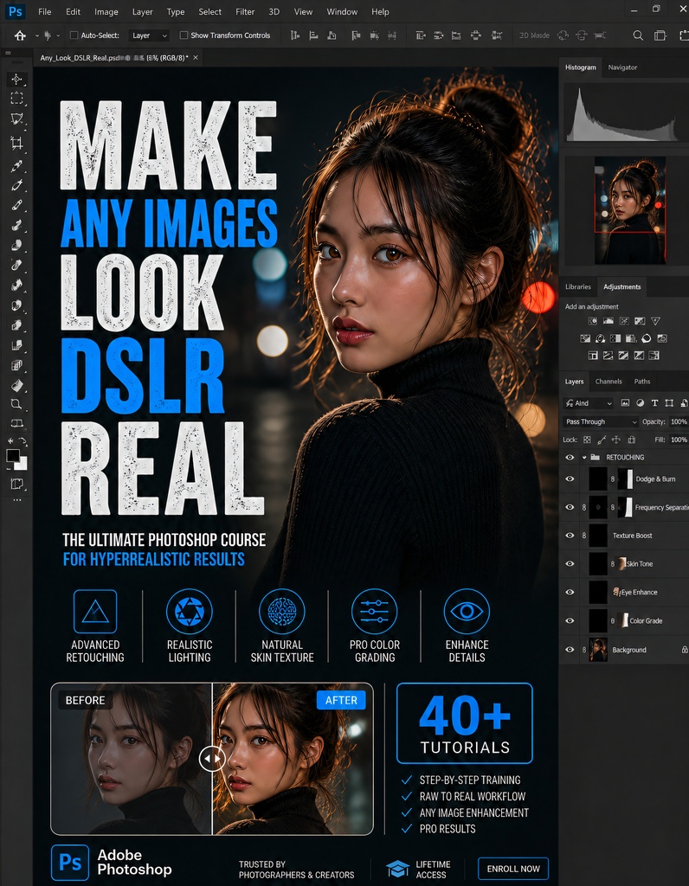Screen dimensions: 689x886
Task: Click the lock position icon
Action: tap(616, 440)
